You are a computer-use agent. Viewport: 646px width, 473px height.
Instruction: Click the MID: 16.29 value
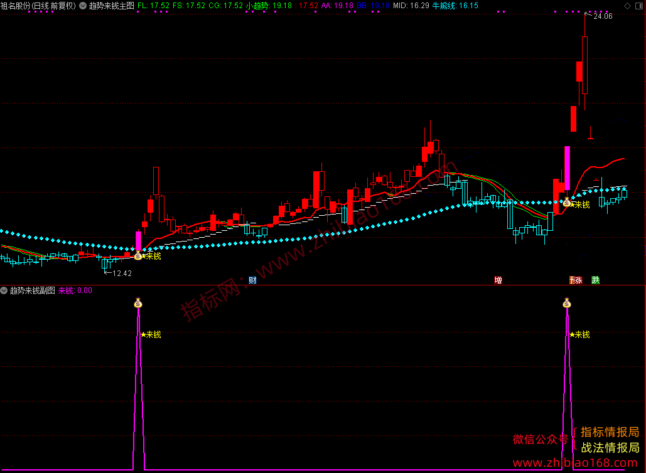tap(411, 6)
